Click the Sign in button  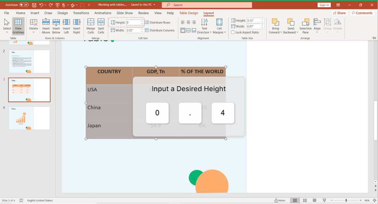pos(324,5)
